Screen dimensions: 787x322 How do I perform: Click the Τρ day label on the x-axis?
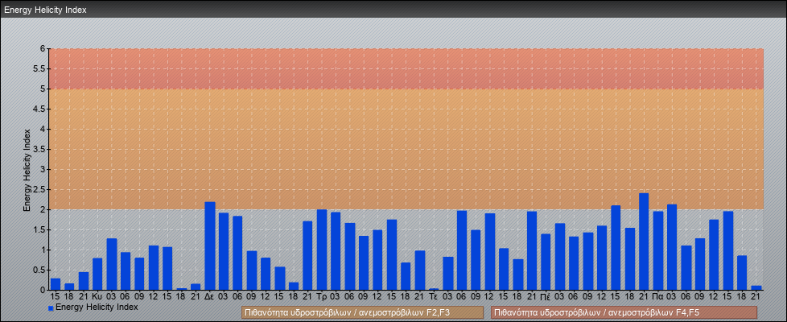tap(322, 297)
